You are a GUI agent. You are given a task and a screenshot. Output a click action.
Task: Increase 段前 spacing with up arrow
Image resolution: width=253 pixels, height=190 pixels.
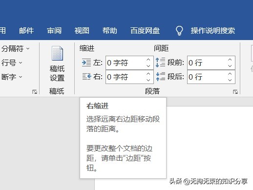tap(230, 60)
